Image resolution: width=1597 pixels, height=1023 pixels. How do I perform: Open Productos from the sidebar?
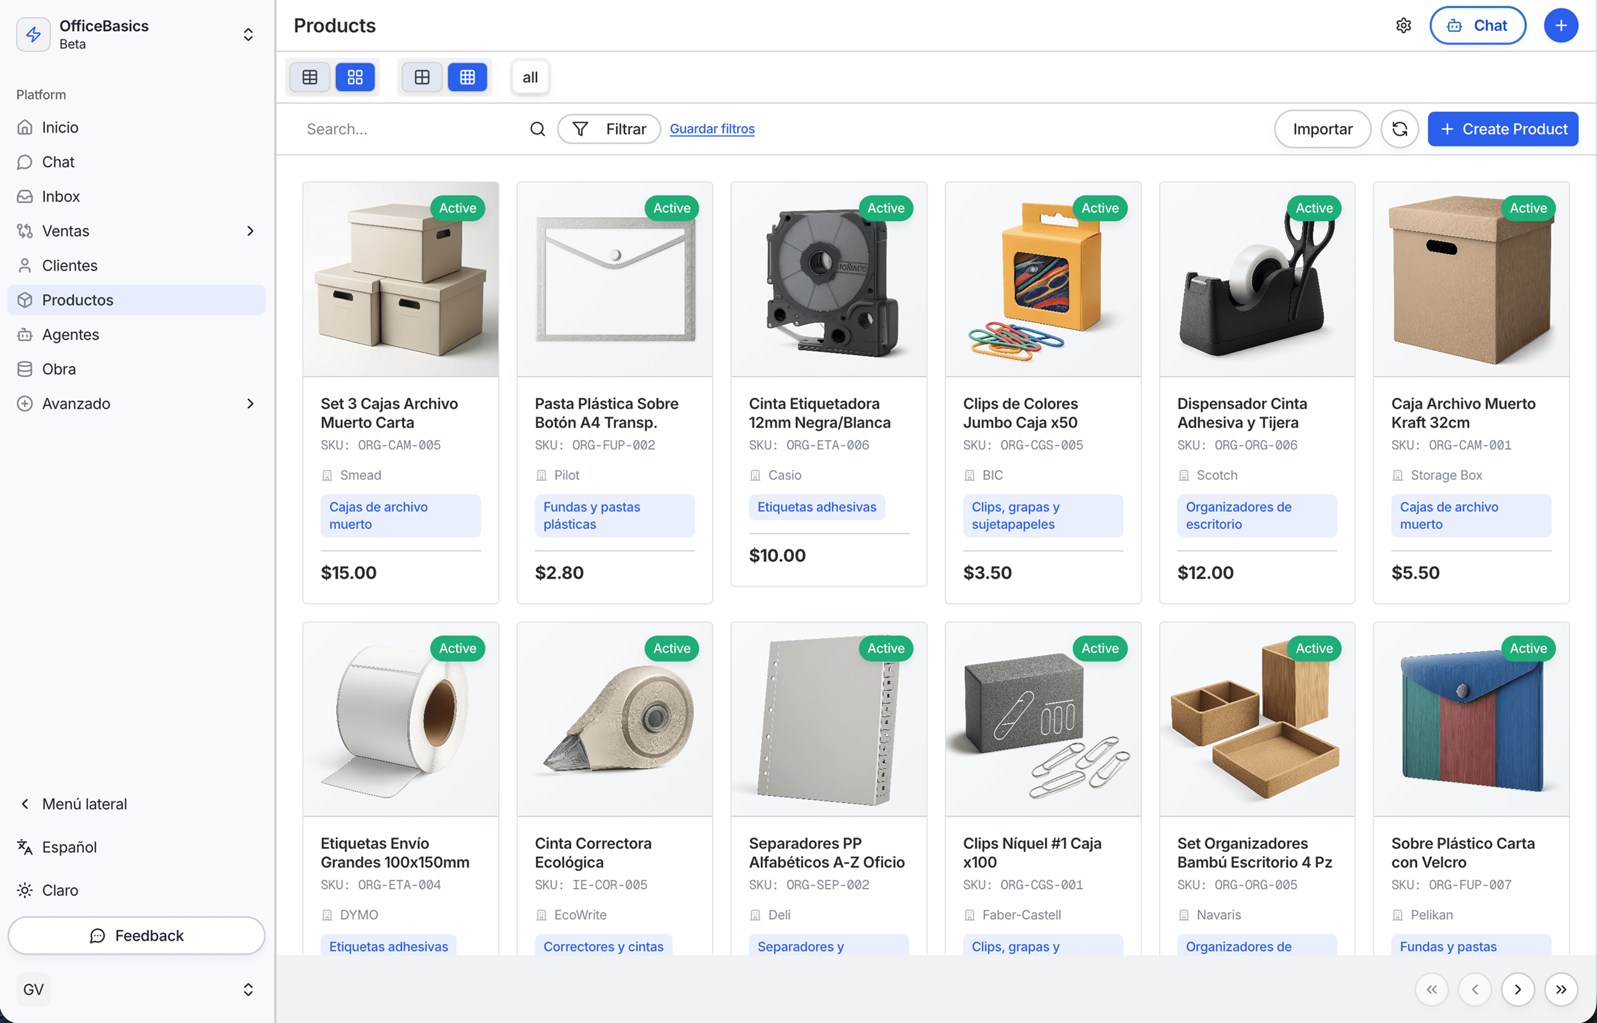click(x=77, y=299)
